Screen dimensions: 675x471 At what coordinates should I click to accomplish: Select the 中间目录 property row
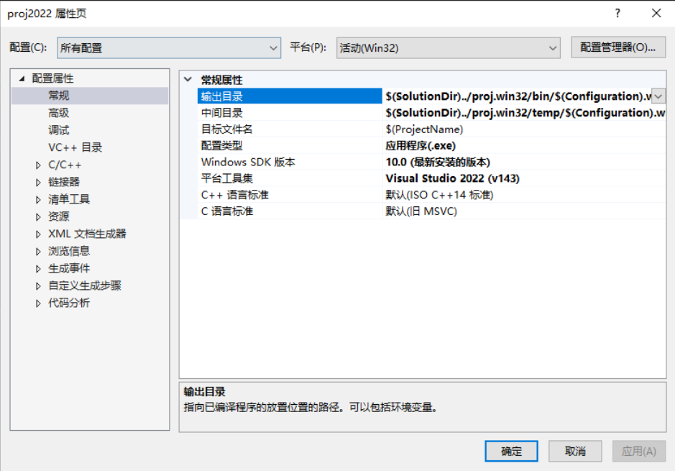pos(289,113)
